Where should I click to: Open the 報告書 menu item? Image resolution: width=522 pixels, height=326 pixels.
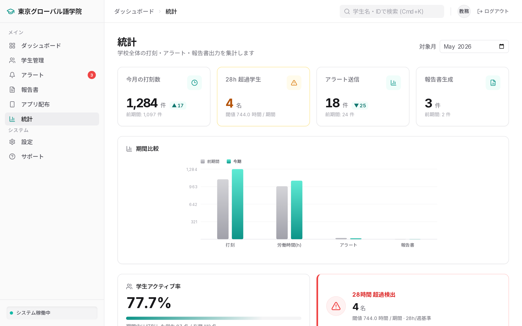52,90
